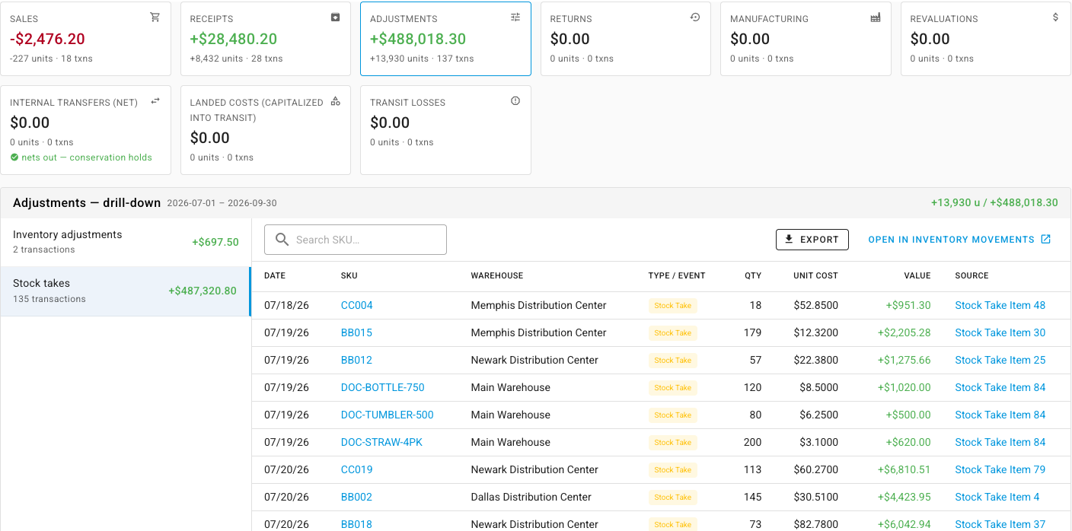Viewport: 1072px width, 531px height.
Task: Click the external link icon beside Open in Inventory Movements
Action: pos(1046,240)
